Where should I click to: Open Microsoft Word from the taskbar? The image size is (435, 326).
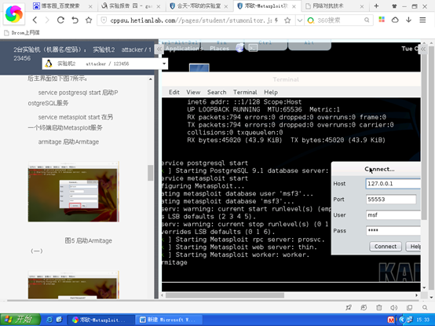(x=170, y=320)
